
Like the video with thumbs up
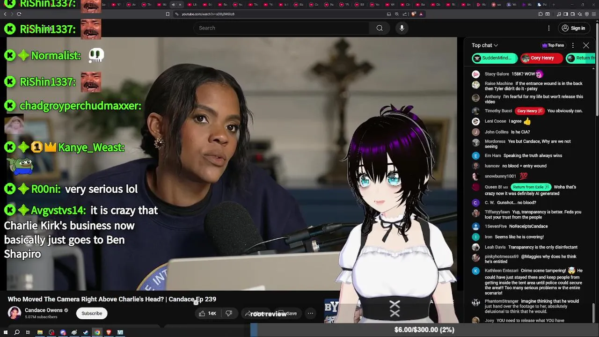click(207, 314)
